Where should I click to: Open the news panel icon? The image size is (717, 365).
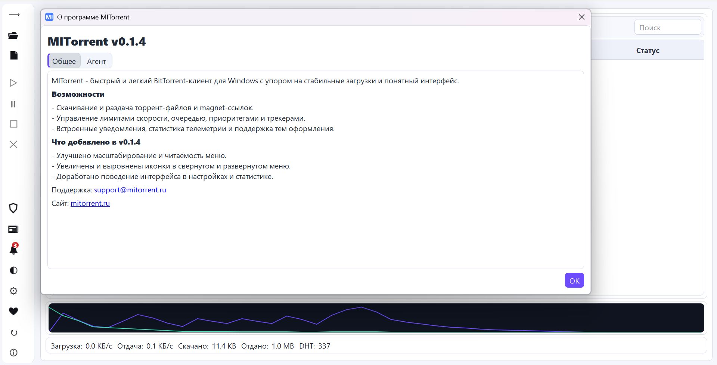point(13,229)
